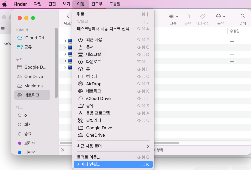Viewport: 251px width, 170px height.
Task: Click the 공유 shared folder icon in menu
Action: 81,106
